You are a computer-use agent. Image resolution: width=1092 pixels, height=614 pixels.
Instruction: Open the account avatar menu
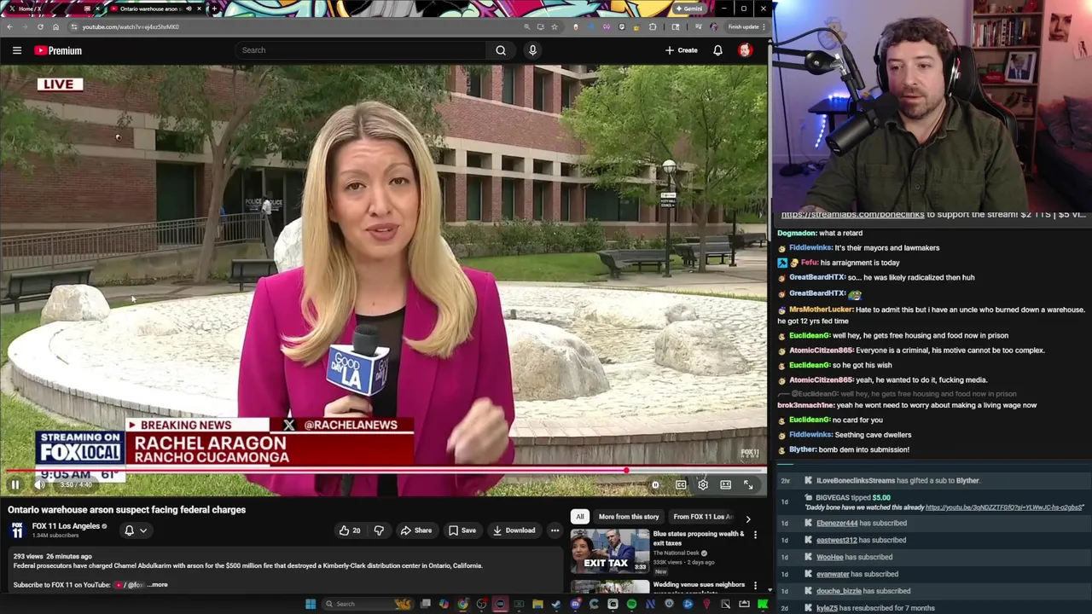point(745,50)
